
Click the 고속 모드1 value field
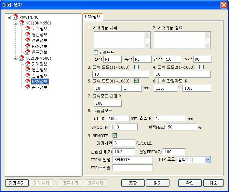coord(121,74)
